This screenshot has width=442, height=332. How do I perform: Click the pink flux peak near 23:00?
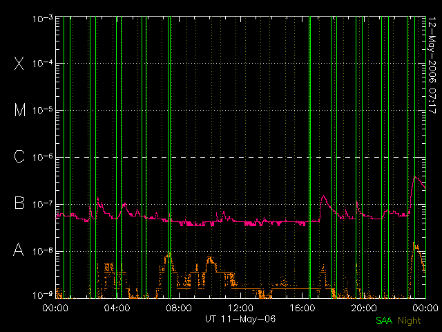414,177
